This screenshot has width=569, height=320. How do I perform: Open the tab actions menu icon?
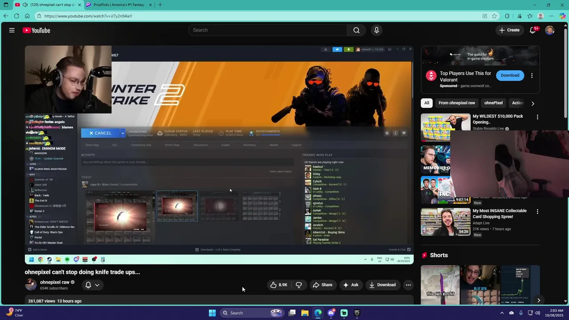click(6, 5)
